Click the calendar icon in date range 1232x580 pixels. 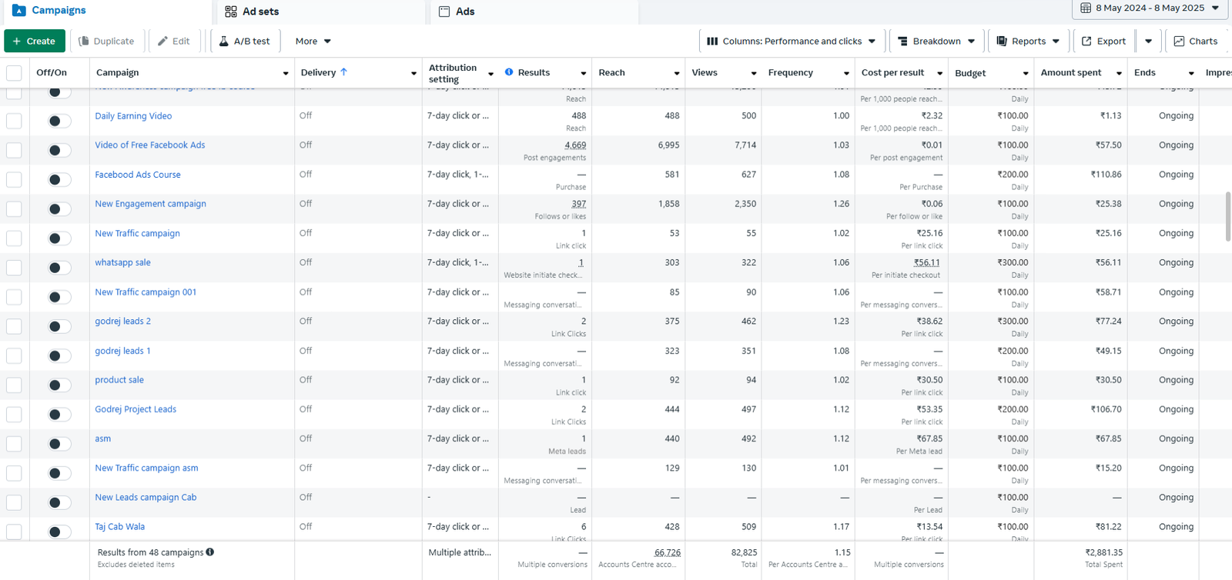(1086, 8)
